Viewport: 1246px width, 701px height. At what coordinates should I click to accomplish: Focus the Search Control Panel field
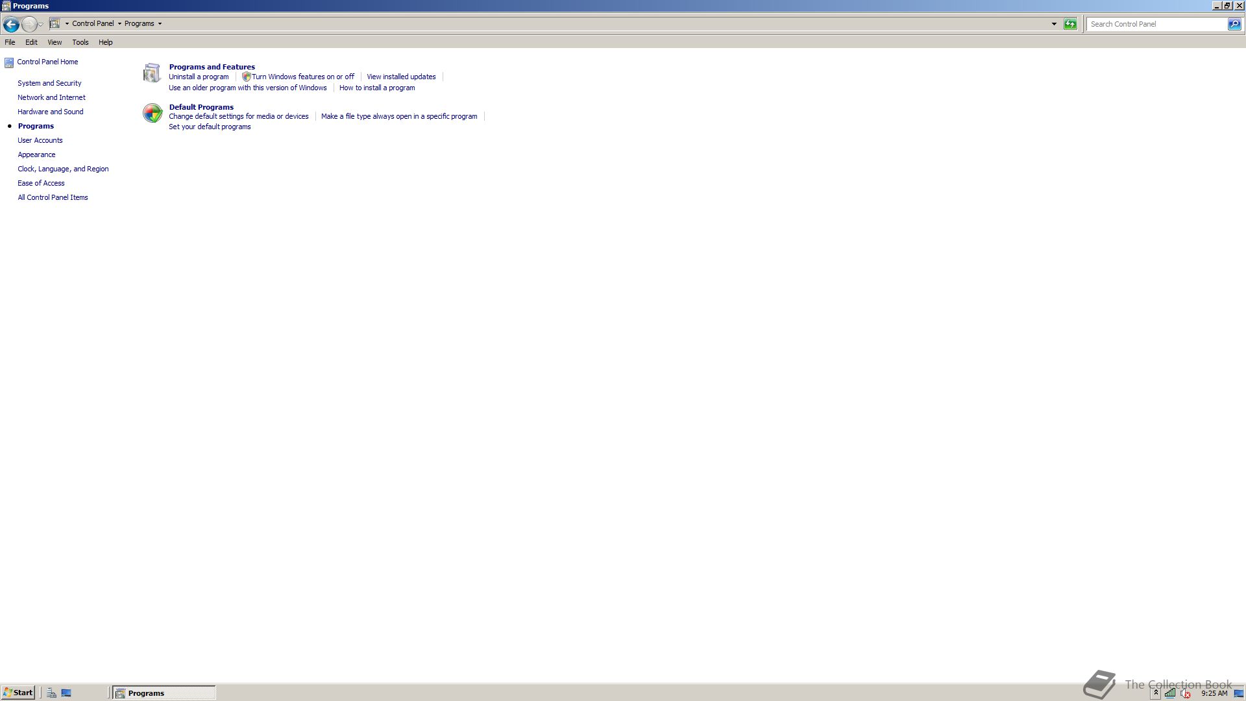point(1157,24)
